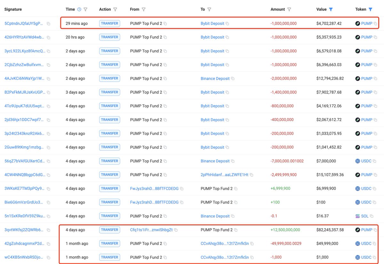Open Value column filter

(331, 10)
